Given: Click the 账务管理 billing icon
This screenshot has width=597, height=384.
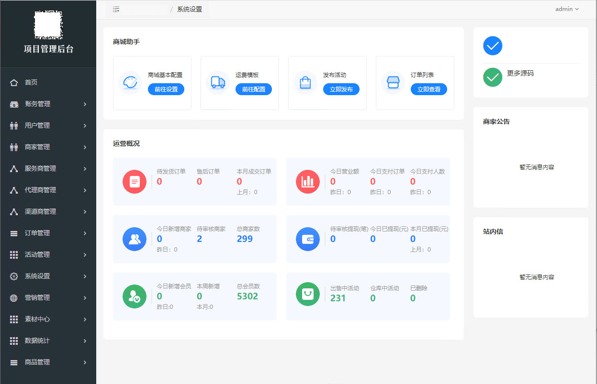Looking at the screenshot, I should [x=13, y=104].
